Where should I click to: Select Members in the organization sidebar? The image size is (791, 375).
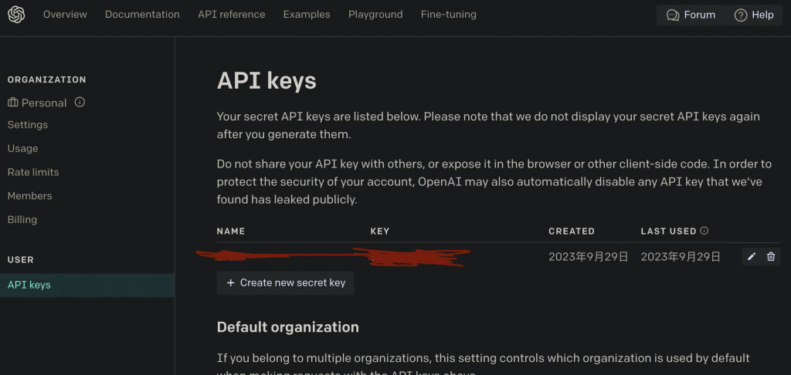coord(30,196)
